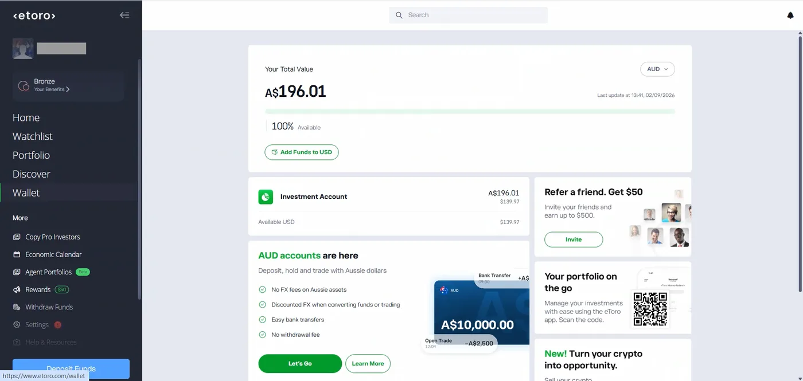
Task: Focus the Search field
Action: (469, 15)
